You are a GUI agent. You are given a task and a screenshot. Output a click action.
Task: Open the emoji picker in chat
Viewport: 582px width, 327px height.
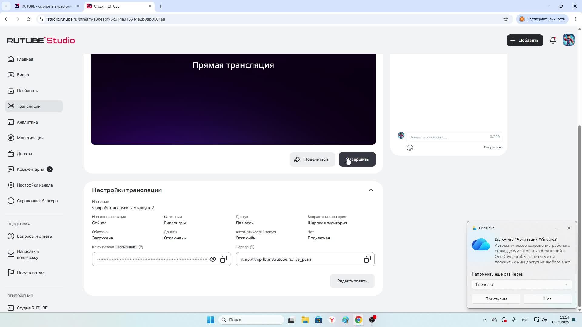[410, 148]
